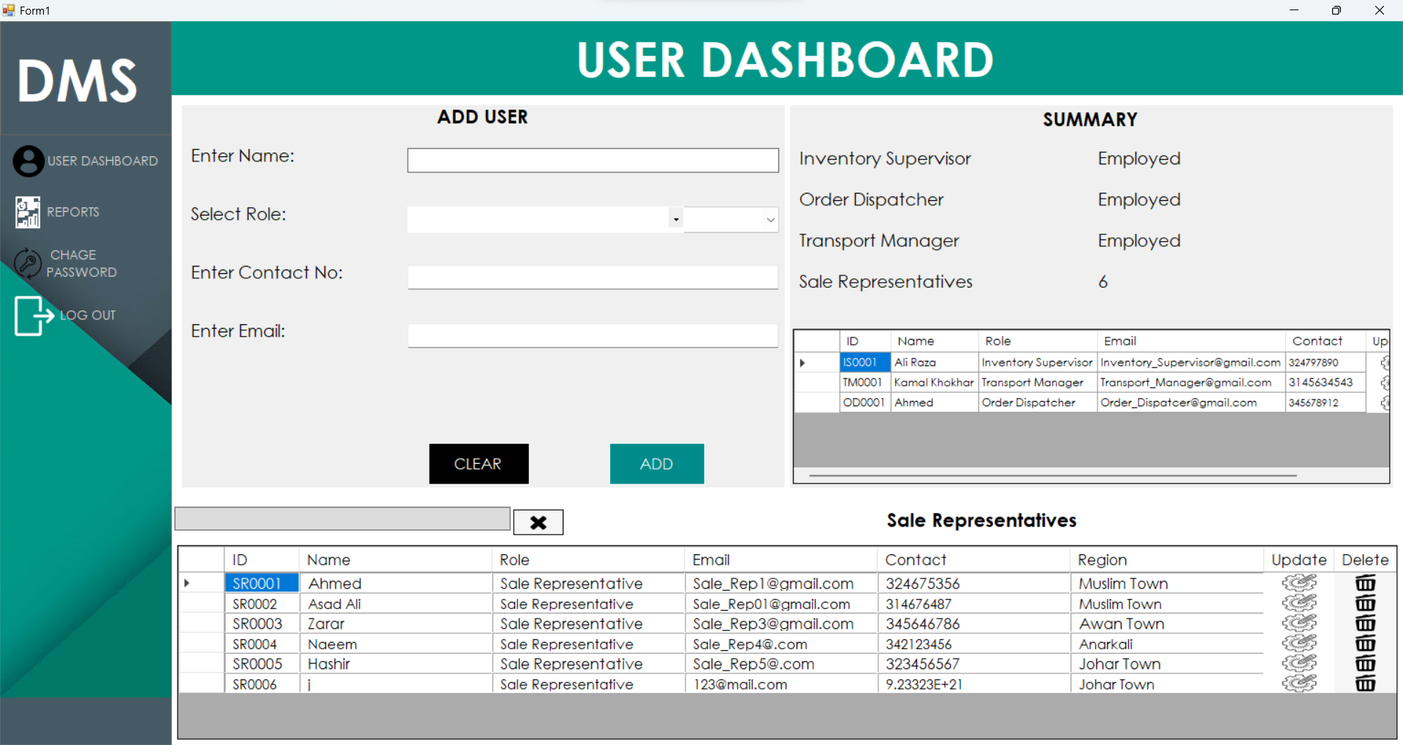Click Update icon for Ahmed SR0001
This screenshot has width=1403, height=745.
[1299, 583]
